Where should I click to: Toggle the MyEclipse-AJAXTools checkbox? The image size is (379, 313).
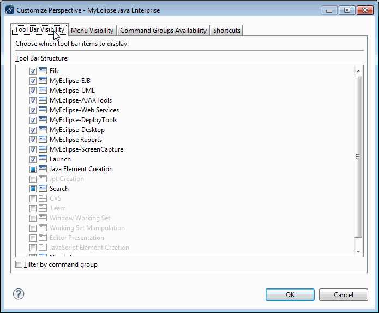(x=33, y=100)
